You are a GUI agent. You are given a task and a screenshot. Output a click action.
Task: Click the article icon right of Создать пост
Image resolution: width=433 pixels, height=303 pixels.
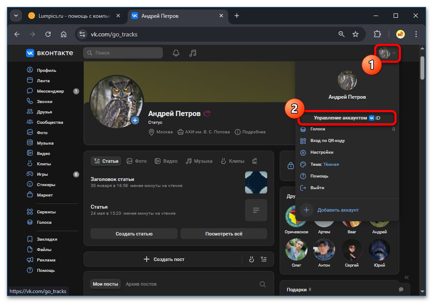[264, 259]
